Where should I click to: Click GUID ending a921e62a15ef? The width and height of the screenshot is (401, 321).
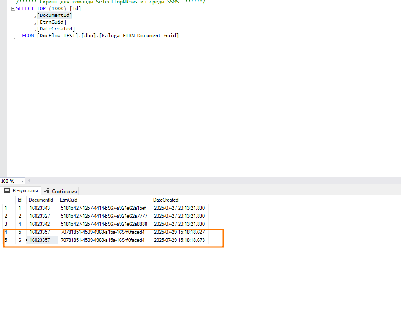point(104,208)
